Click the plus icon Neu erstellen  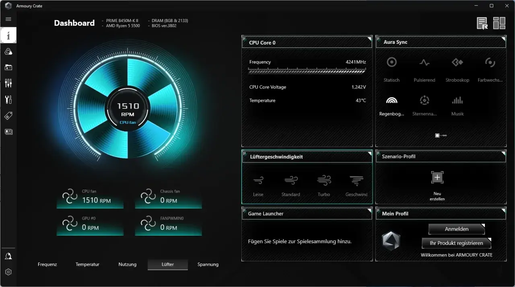tap(437, 177)
